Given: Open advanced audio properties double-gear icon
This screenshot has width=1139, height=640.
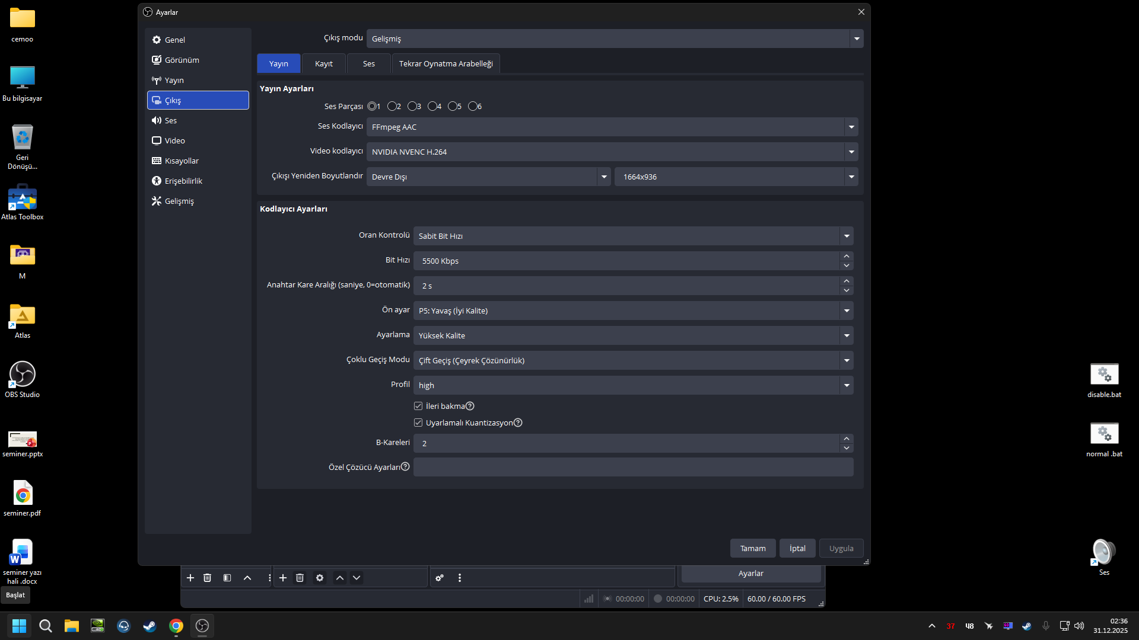Looking at the screenshot, I should 440,578.
